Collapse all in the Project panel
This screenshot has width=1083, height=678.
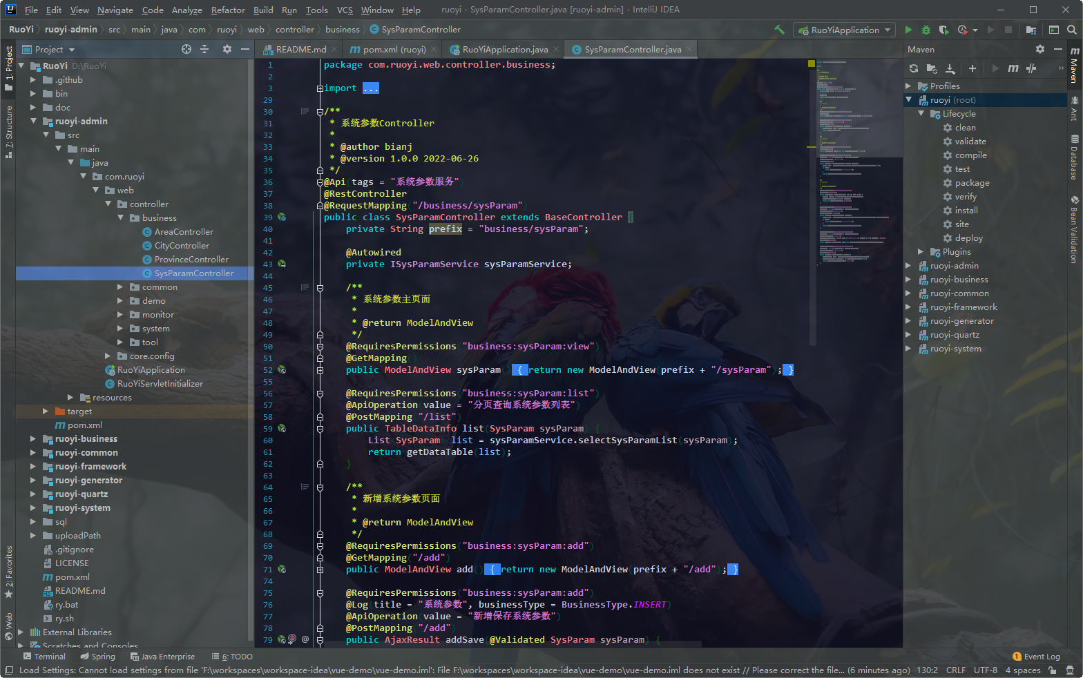(x=204, y=49)
